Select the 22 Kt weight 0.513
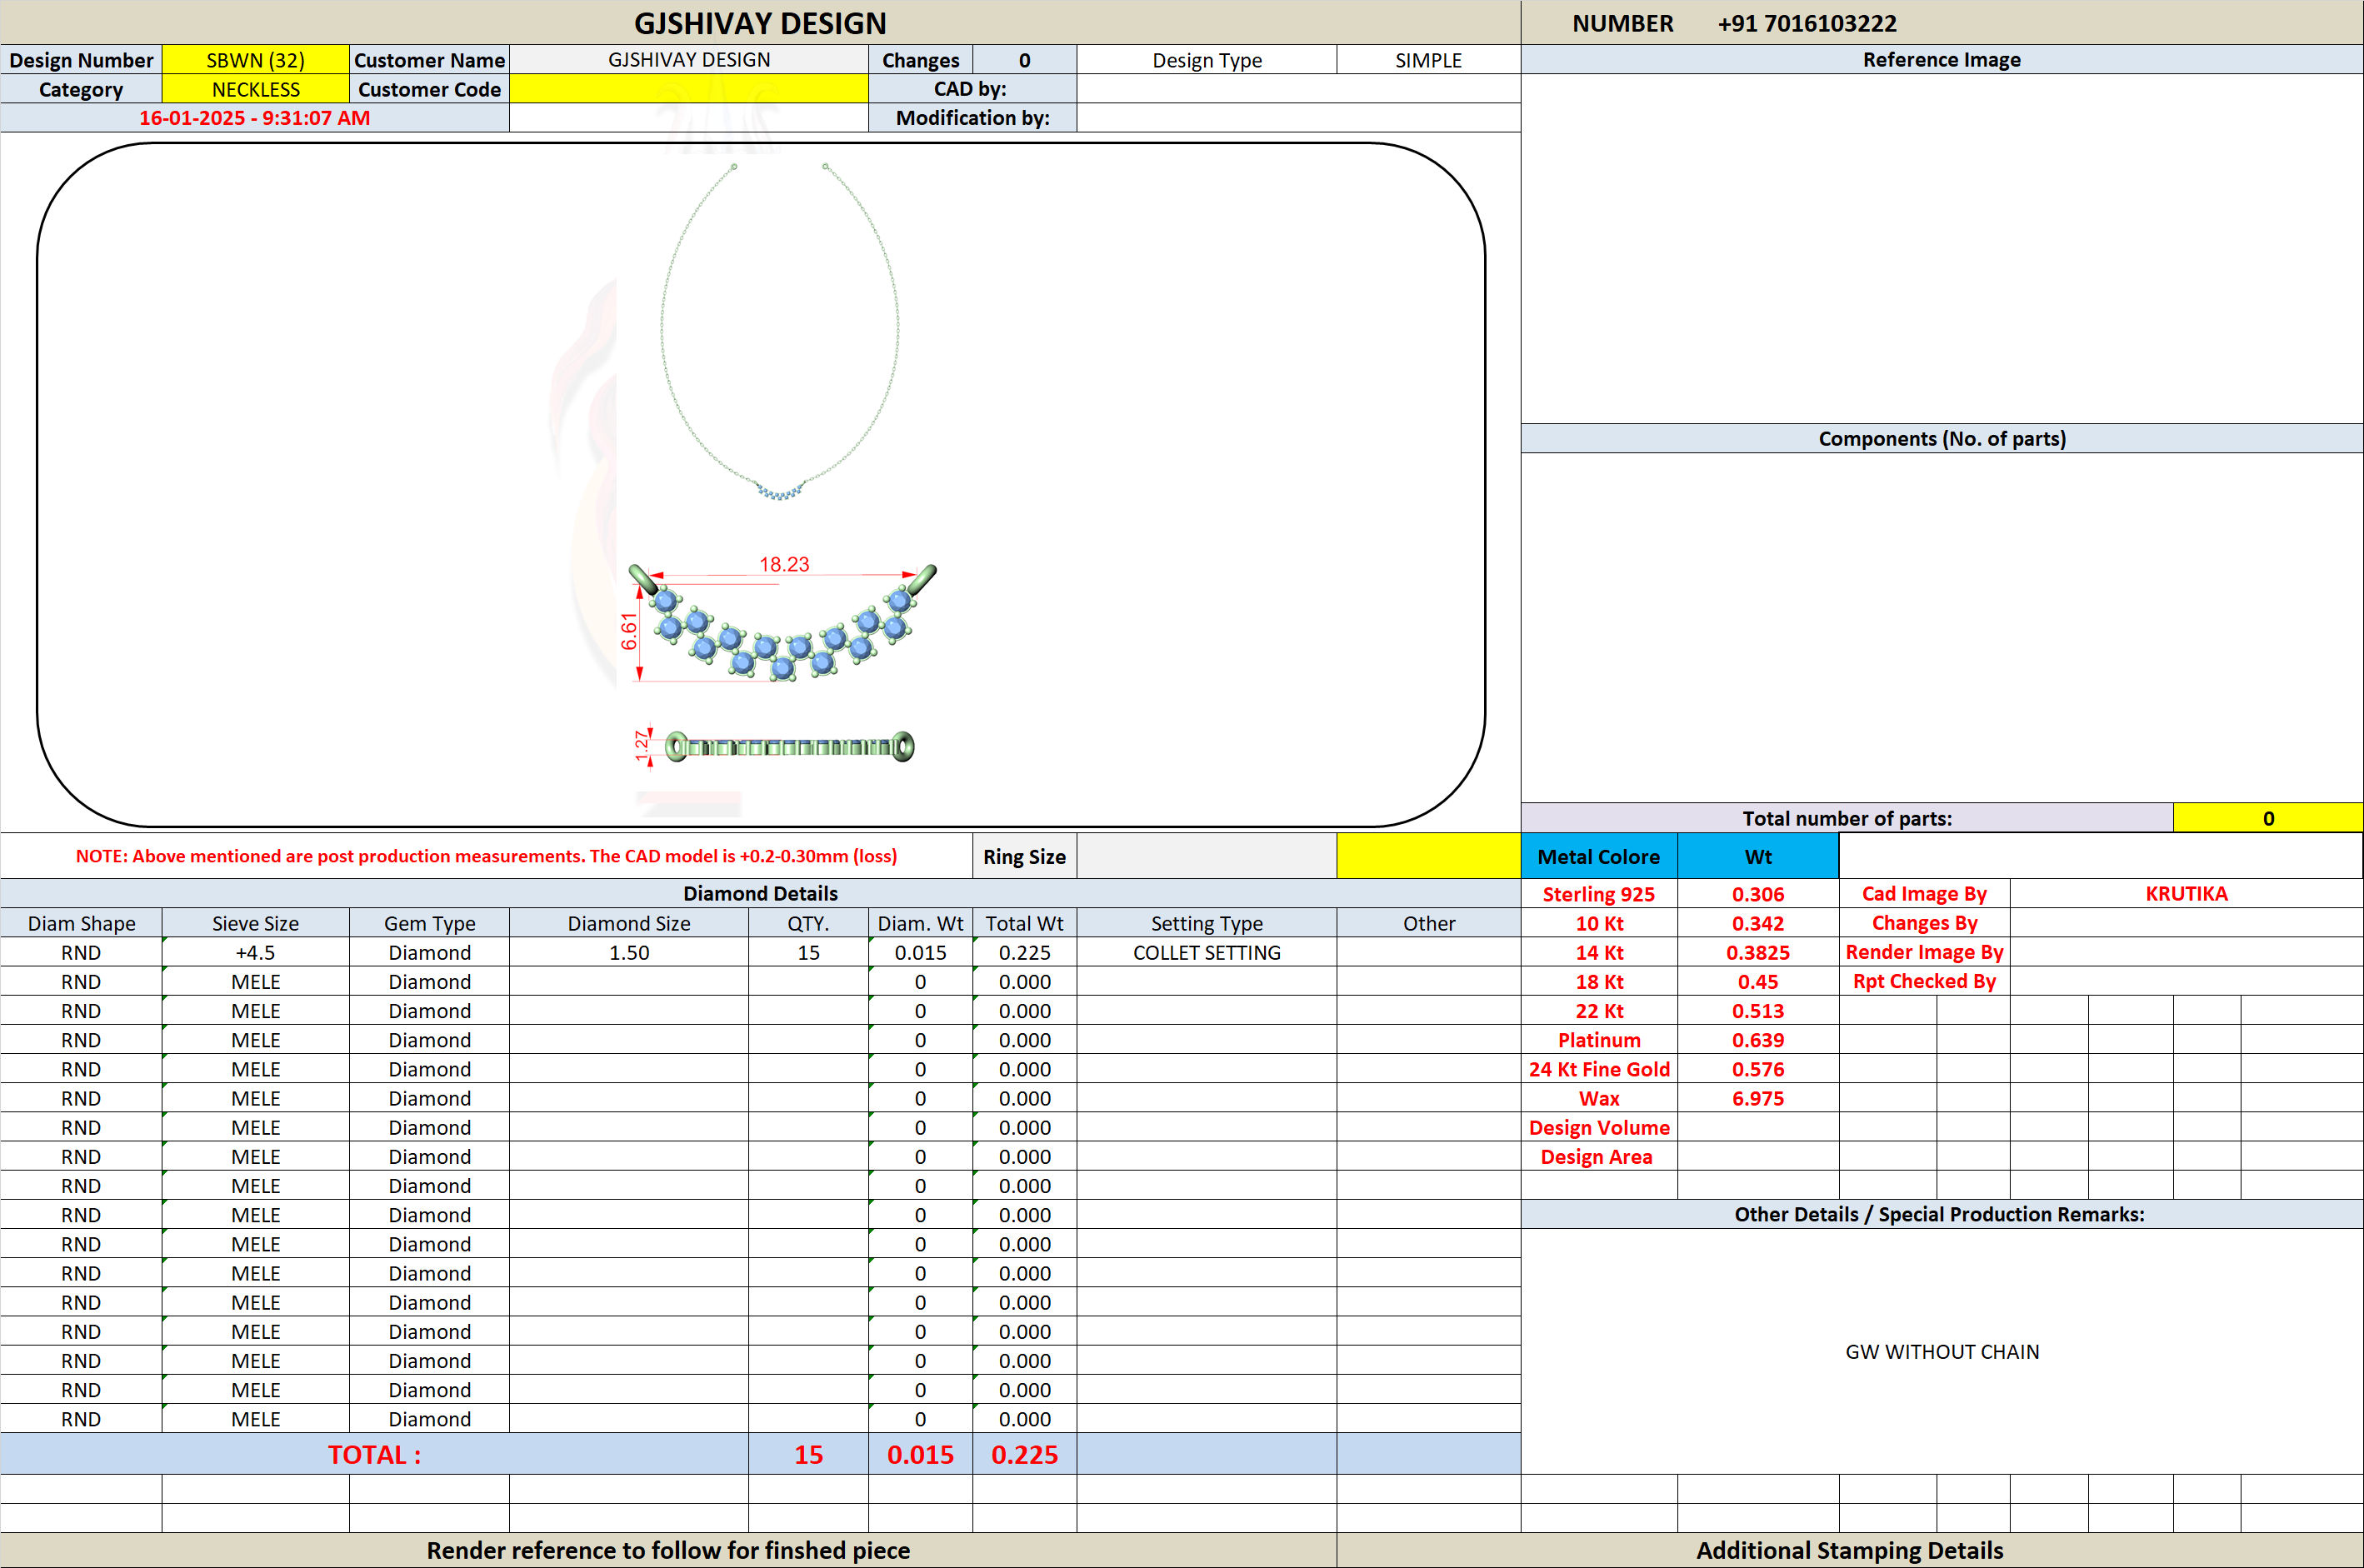The width and height of the screenshot is (2364, 1568). point(1757,1011)
